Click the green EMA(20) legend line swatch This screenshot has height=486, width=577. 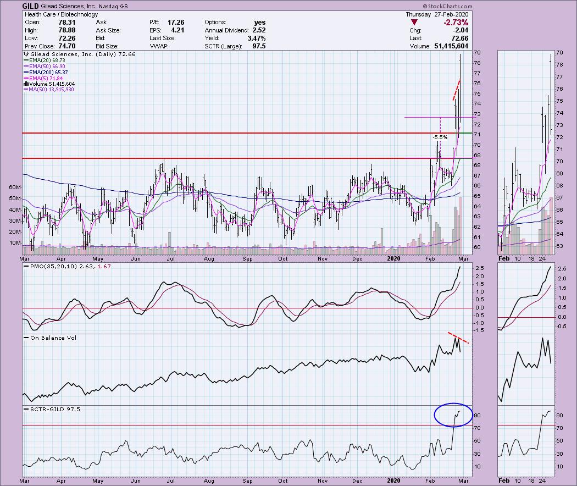(26, 60)
